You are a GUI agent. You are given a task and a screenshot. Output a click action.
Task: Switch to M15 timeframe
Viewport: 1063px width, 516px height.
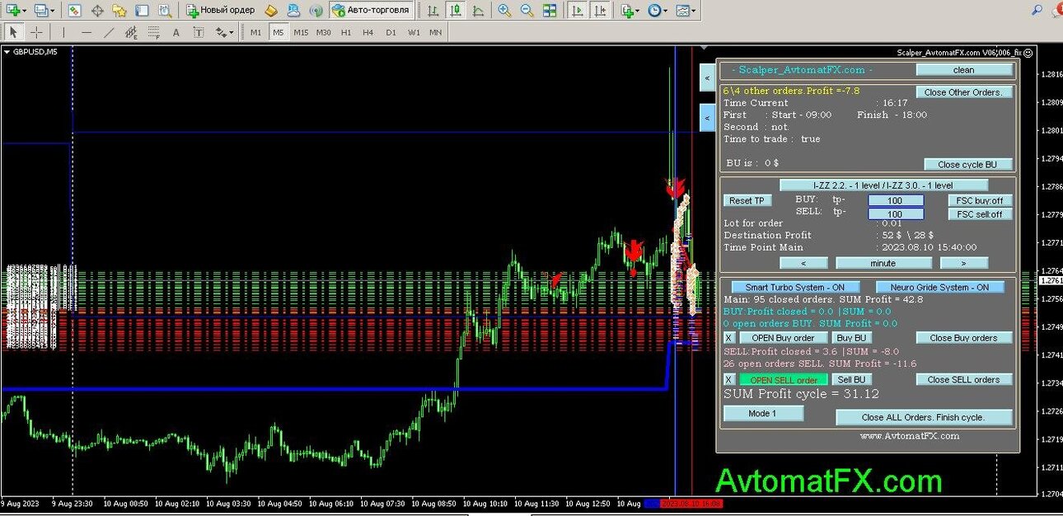pyautogui.click(x=301, y=32)
